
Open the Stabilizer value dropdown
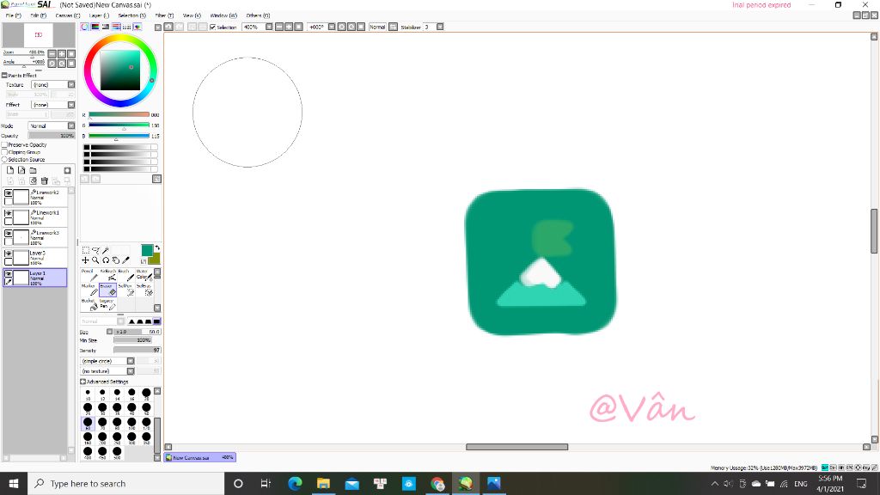point(440,27)
